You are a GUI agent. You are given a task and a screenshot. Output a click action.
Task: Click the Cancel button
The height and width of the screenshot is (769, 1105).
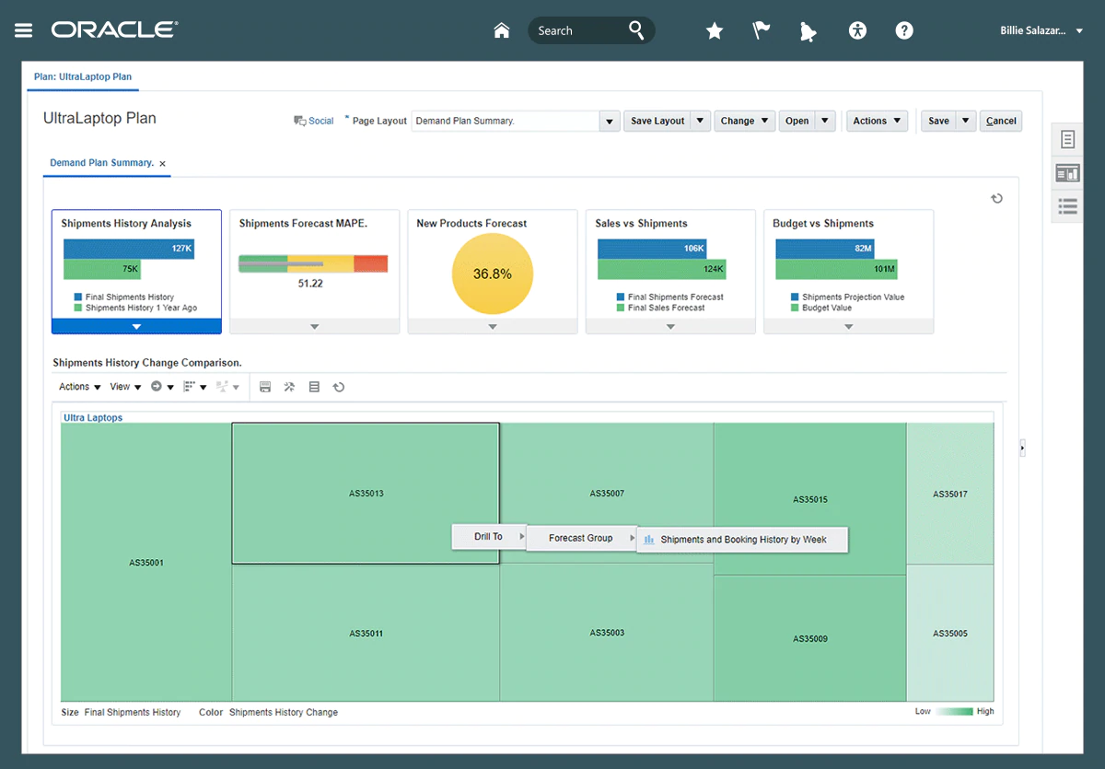(1001, 121)
